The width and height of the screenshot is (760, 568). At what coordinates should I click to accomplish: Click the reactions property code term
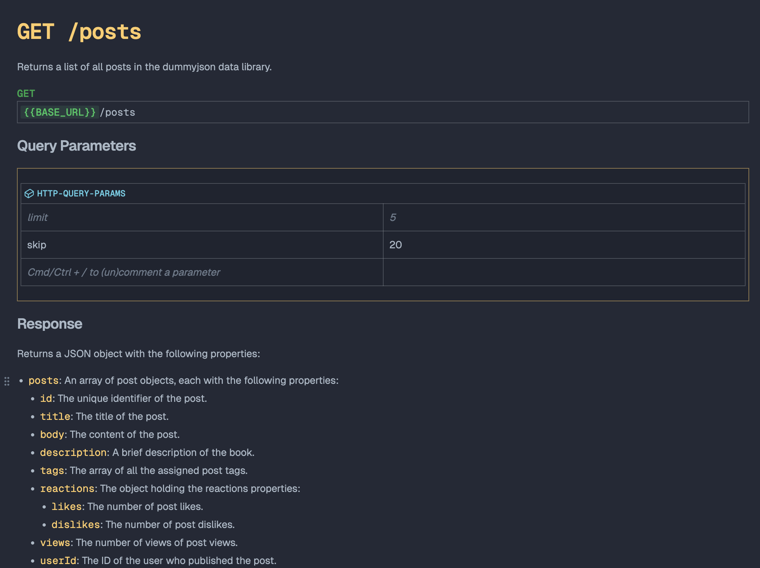(67, 489)
